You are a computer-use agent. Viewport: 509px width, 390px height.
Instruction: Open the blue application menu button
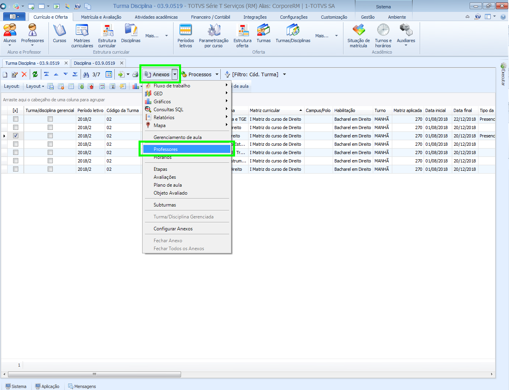click(x=14, y=17)
